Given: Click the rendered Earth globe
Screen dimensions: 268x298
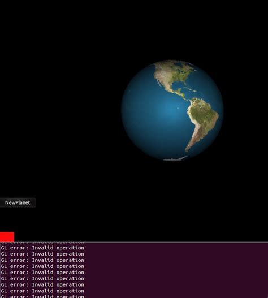Looking at the screenshot, I should [172, 111].
